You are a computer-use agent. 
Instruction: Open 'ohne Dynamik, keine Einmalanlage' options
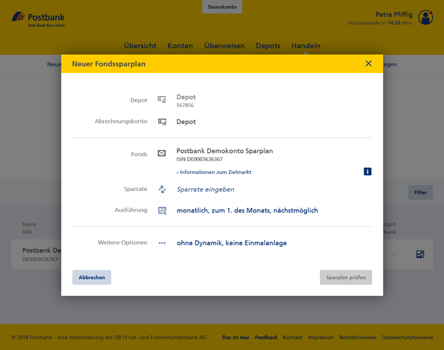232,243
